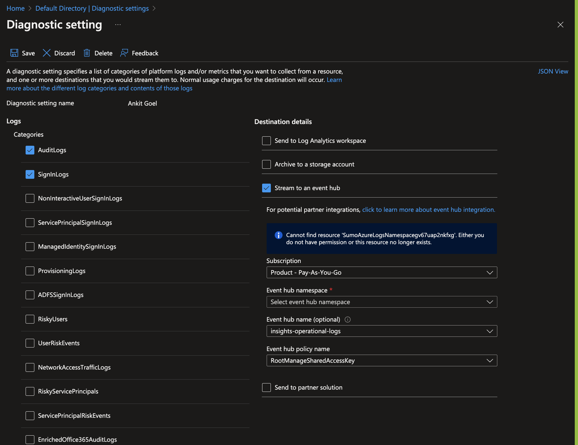The height and width of the screenshot is (445, 578).
Task: Click the info icon in the resource warning banner
Action: click(278, 235)
